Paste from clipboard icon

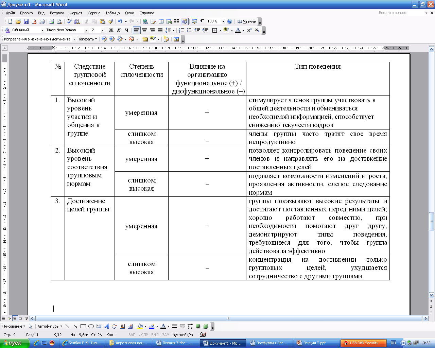[x=103, y=21]
